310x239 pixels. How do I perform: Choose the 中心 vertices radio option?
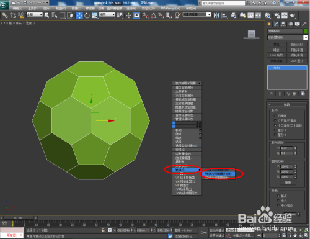[x=278, y=201]
